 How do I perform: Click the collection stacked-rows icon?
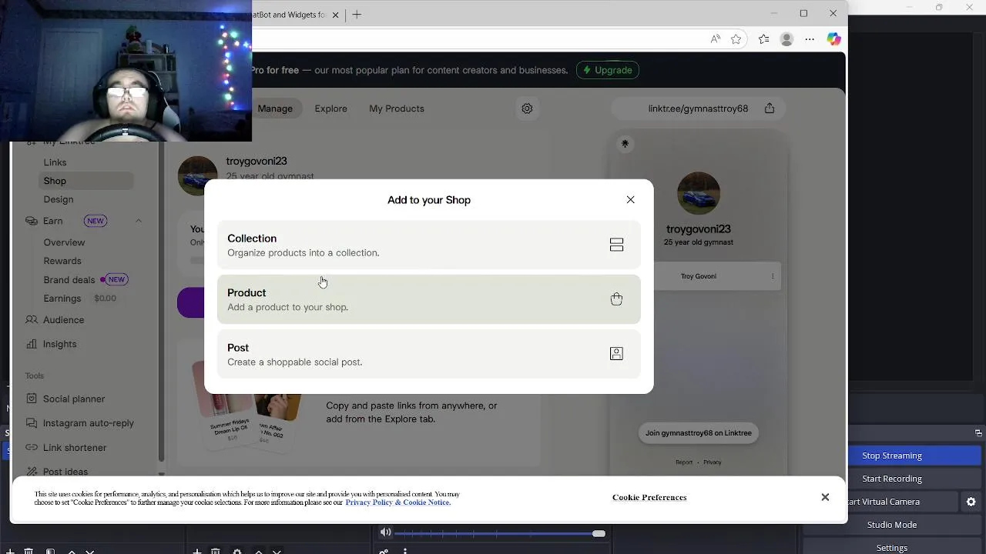(616, 245)
